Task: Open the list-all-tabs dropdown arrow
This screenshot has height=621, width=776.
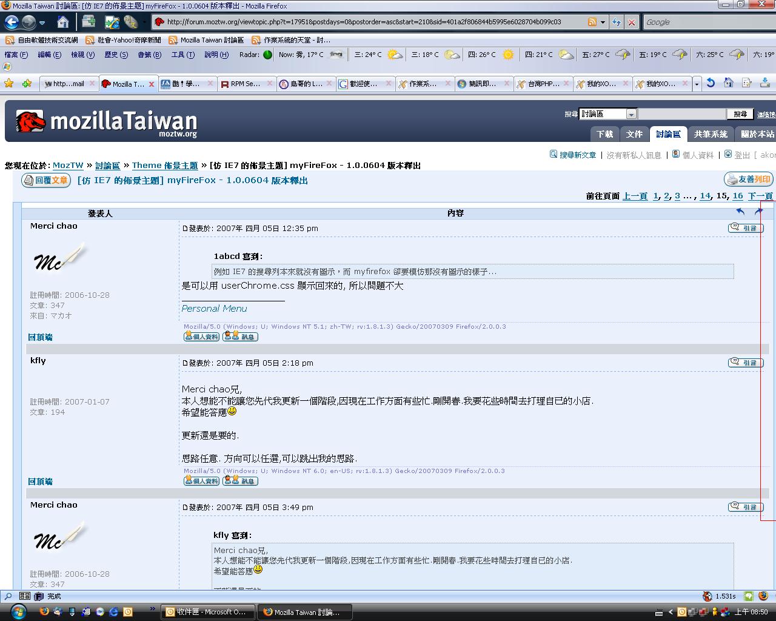Action: tap(697, 84)
